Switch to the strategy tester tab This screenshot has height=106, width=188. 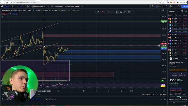tap(36, 99)
